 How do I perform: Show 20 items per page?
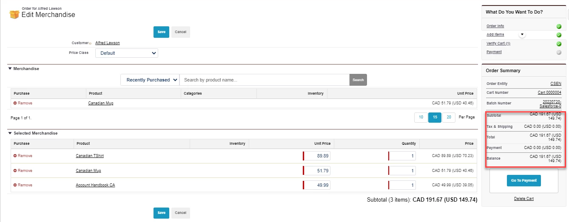coord(449,118)
